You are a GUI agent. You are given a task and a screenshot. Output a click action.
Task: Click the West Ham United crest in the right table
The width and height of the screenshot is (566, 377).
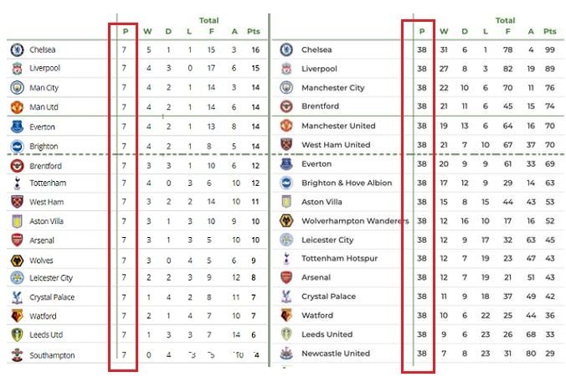point(286,145)
